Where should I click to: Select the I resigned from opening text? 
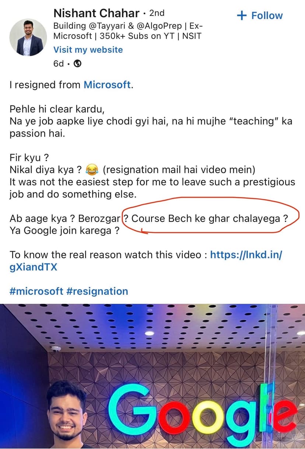coord(45,85)
